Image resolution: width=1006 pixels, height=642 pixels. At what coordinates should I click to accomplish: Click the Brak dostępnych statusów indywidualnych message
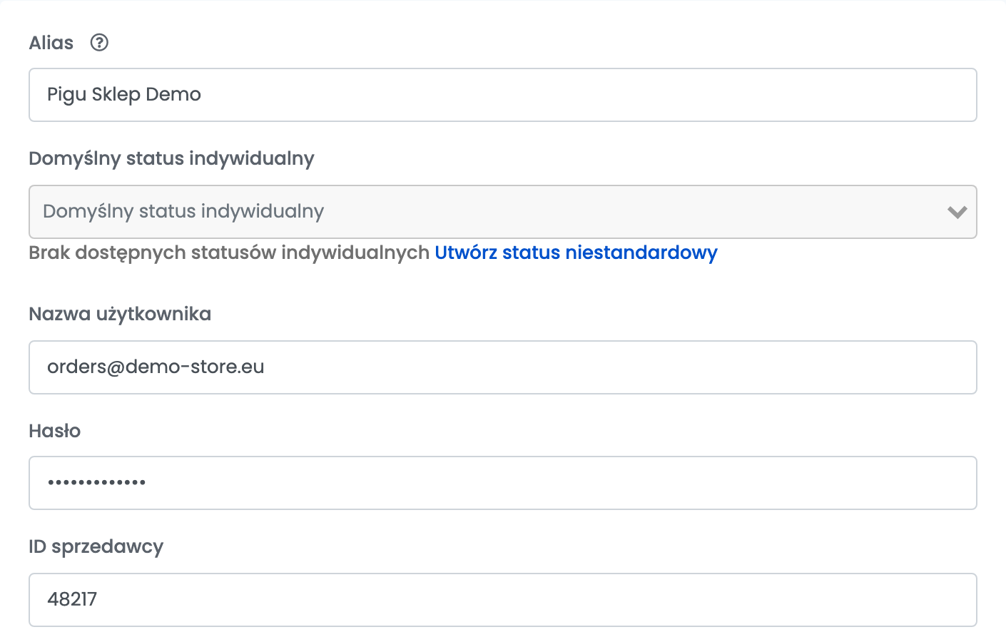[x=229, y=253]
